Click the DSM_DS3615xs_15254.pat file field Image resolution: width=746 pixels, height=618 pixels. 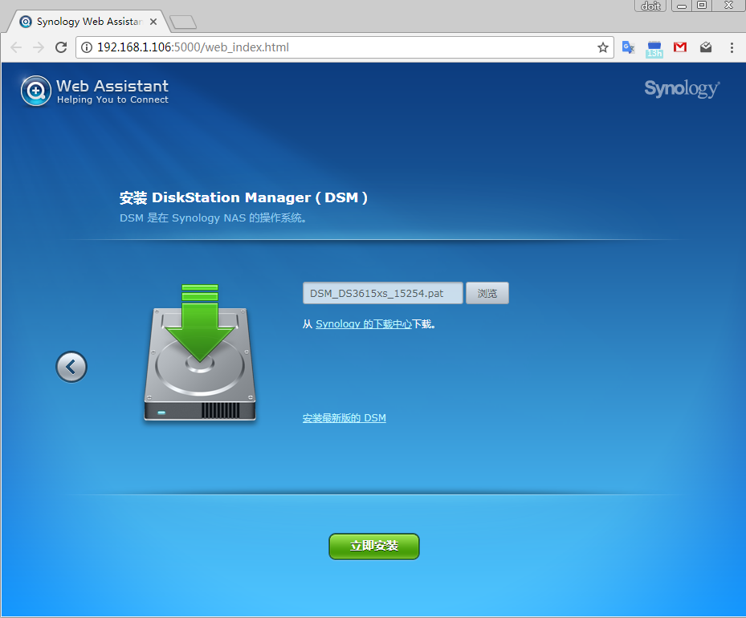[x=382, y=293]
